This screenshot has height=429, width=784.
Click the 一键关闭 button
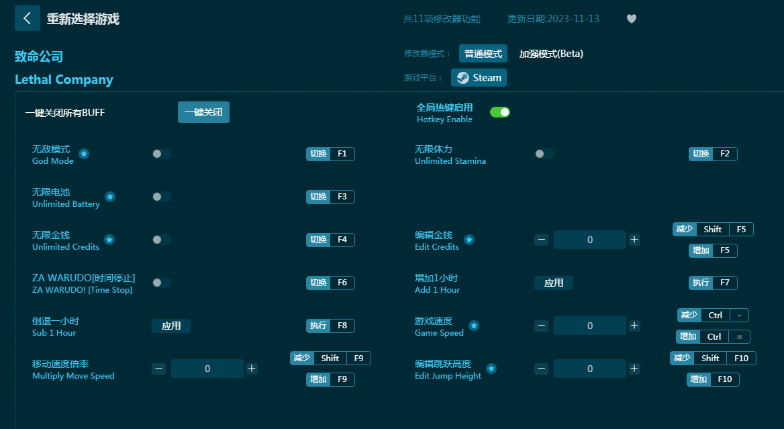pos(203,112)
